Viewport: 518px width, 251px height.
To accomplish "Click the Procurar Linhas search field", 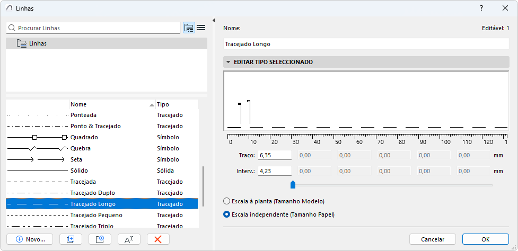I will pos(93,28).
